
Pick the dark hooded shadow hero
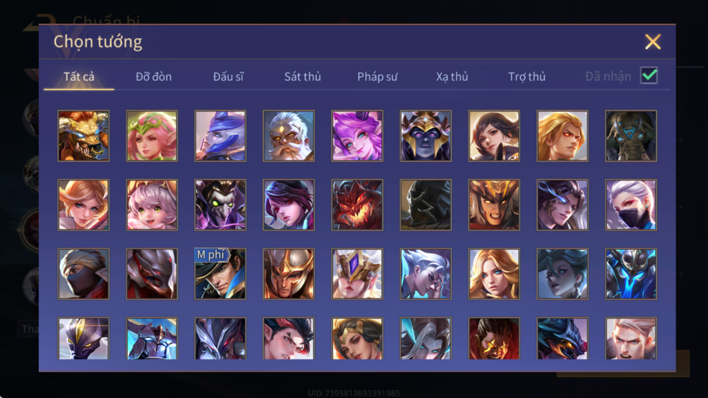(x=426, y=205)
